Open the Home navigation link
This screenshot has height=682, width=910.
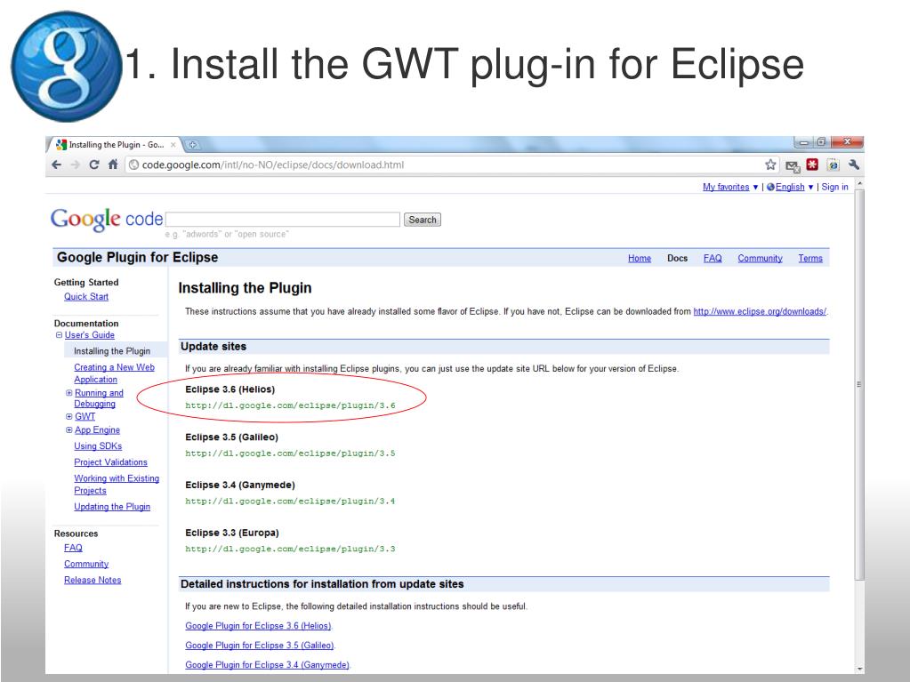pos(639,258)
